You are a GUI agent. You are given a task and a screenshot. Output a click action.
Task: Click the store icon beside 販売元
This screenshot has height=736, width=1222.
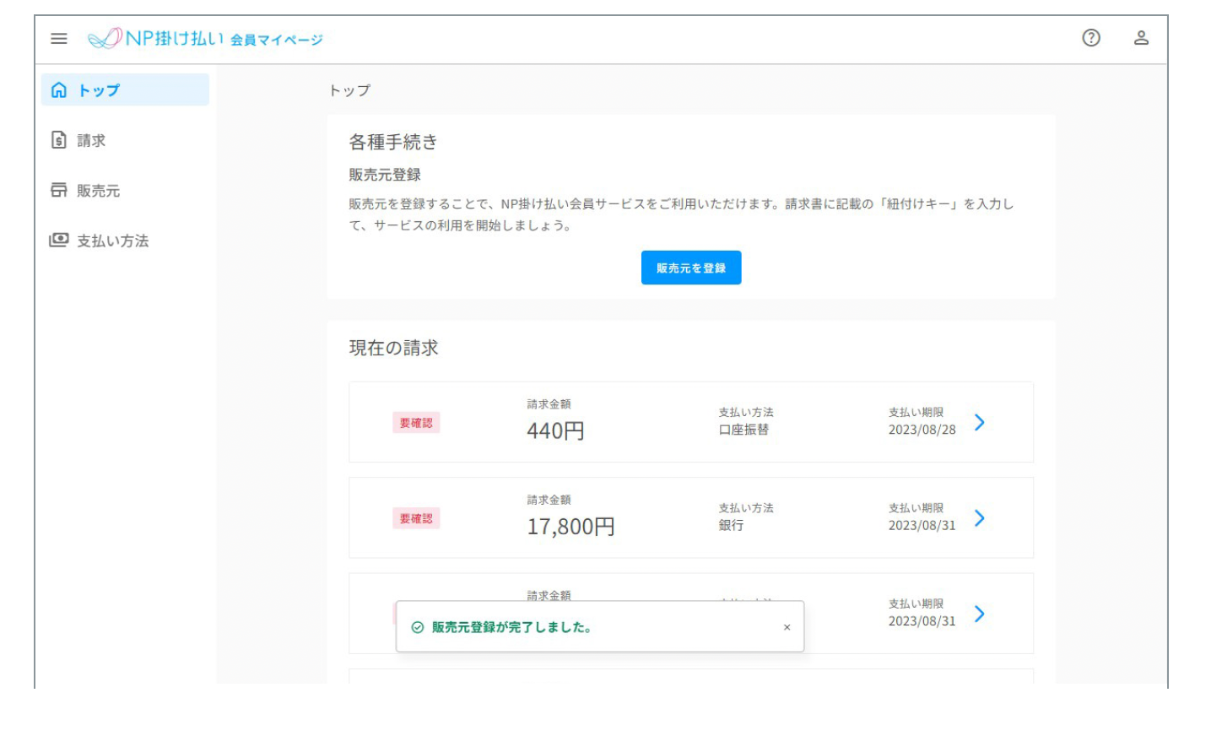[x=59, y=191]
